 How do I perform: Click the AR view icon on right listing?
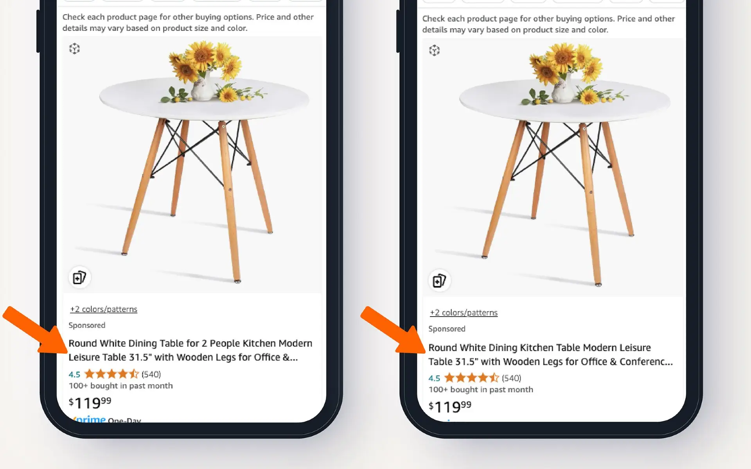coord(434,50)
